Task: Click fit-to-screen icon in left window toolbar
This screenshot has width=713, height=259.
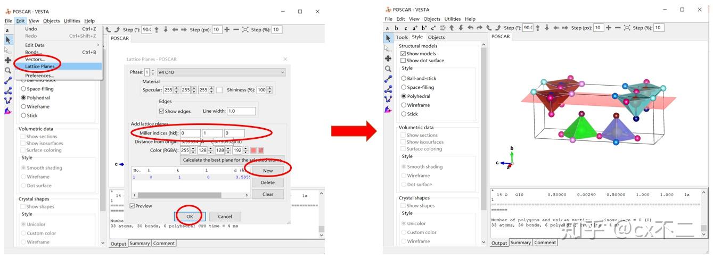Action: tap(245, 30)
